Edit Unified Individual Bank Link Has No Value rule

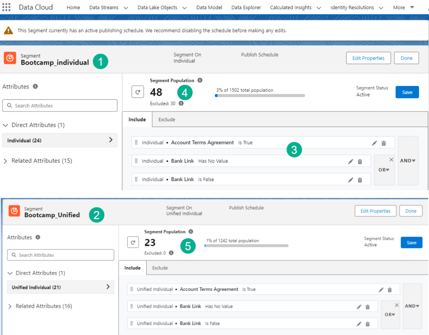(359, 307)
